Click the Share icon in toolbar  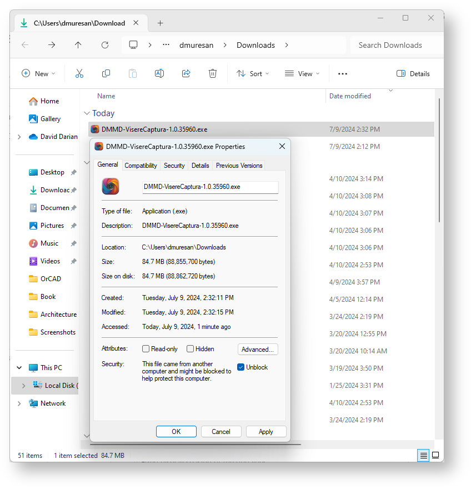[186, 73]
